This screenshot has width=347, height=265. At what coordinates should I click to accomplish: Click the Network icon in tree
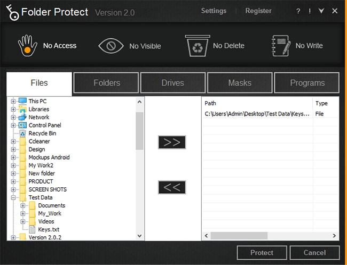click(22, 117)
